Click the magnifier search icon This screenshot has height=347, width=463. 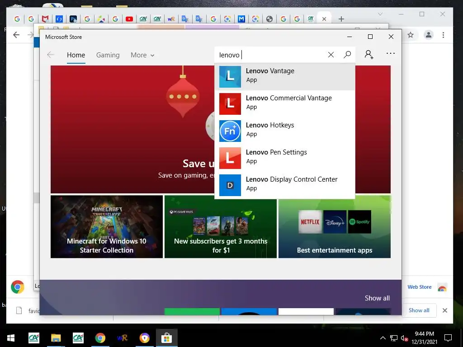pos(347,55)
